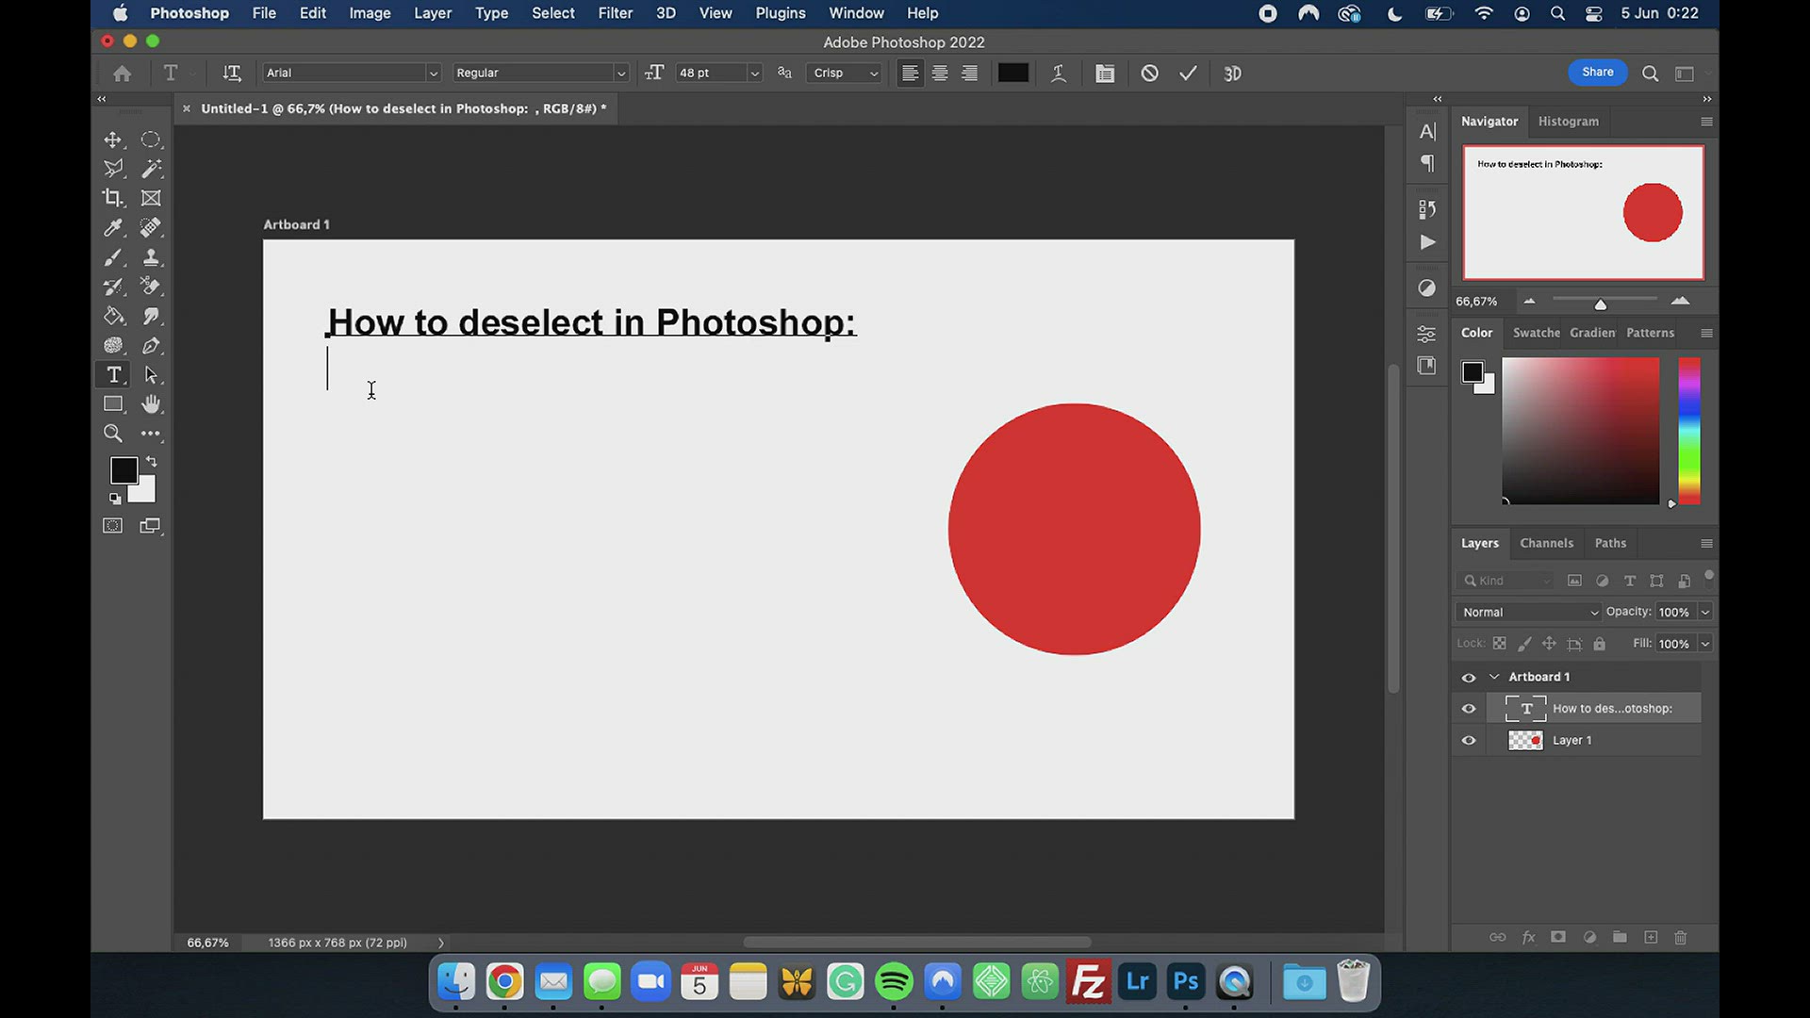Delete layer with trash icon
The height and width of the screenshot is (1018, 1810).
point(1681,937)
